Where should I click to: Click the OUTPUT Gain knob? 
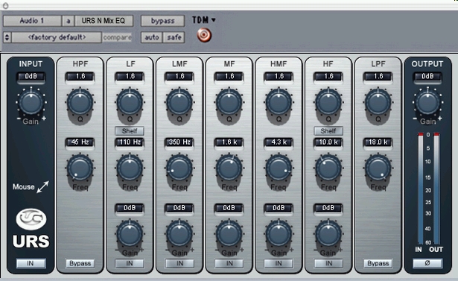coord(427,102)
